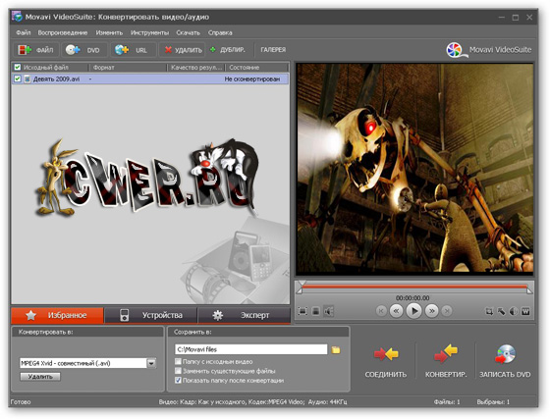
Task: Click the Не сконвертирован status text
Action: point(252,79)
